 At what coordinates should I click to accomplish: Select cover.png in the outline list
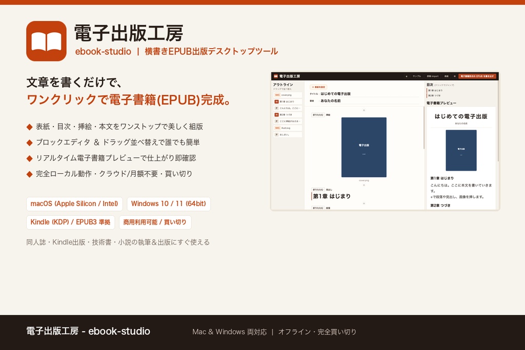click(288, 95)
